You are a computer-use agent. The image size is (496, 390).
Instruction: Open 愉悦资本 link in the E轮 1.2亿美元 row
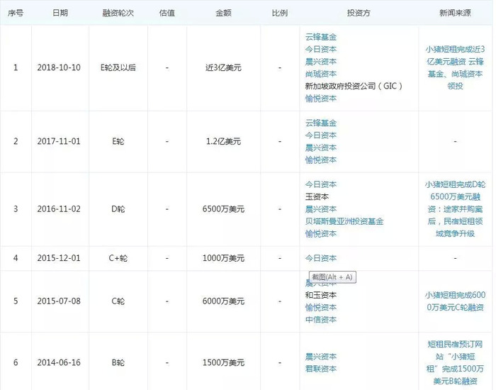[320, 160]
